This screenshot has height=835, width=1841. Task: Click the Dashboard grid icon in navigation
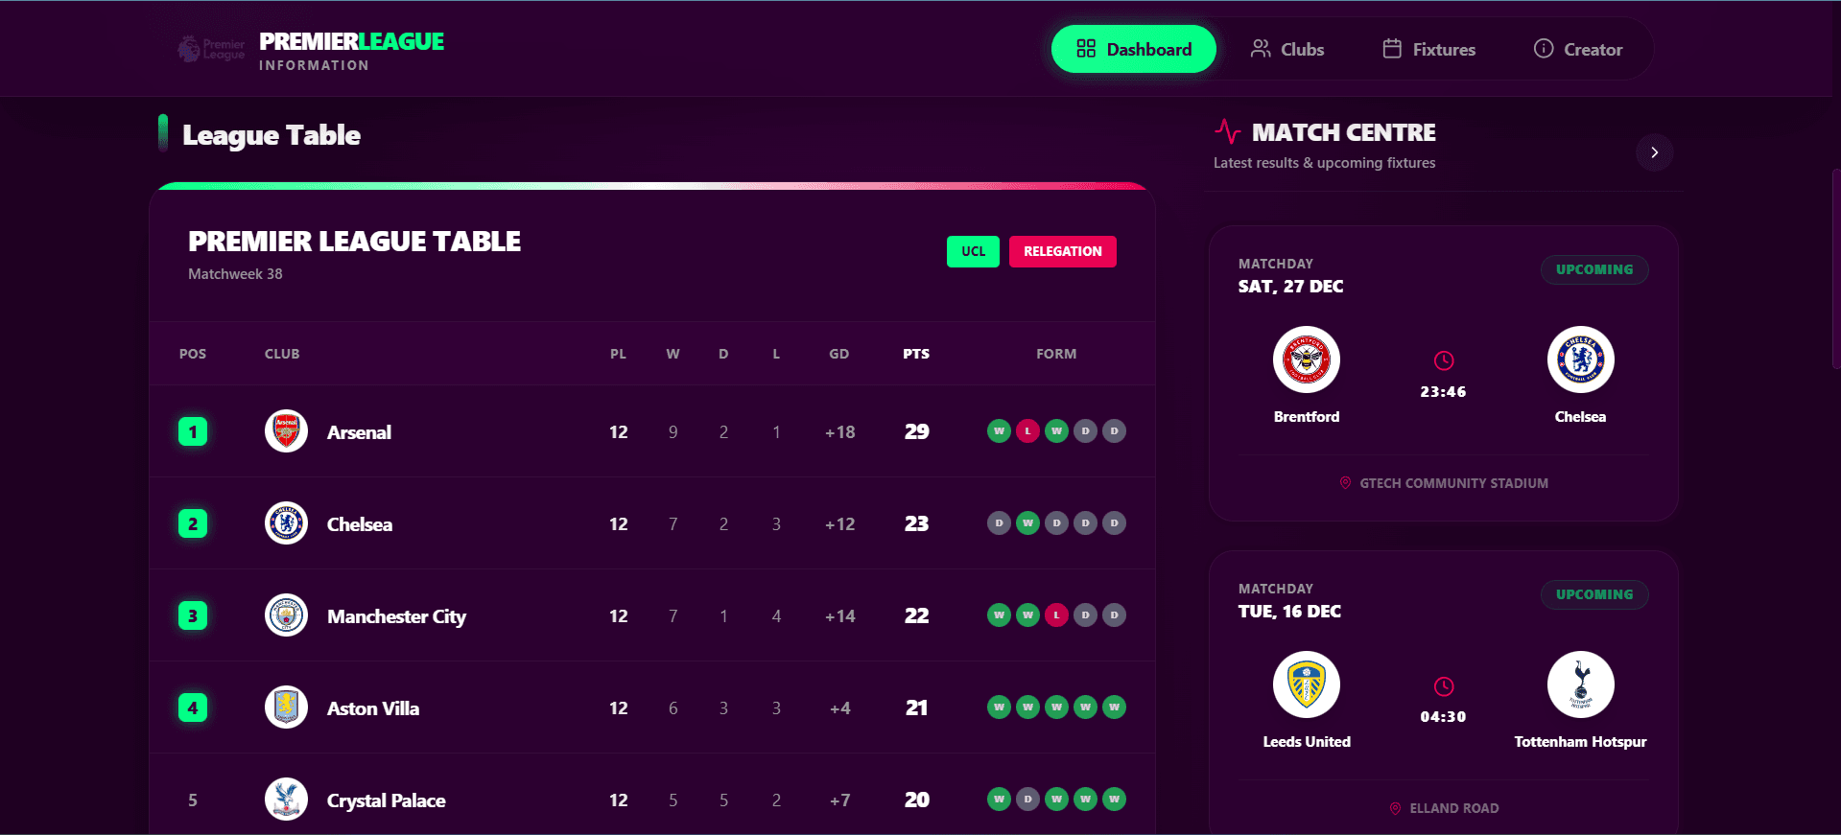tap(1086, 48)
